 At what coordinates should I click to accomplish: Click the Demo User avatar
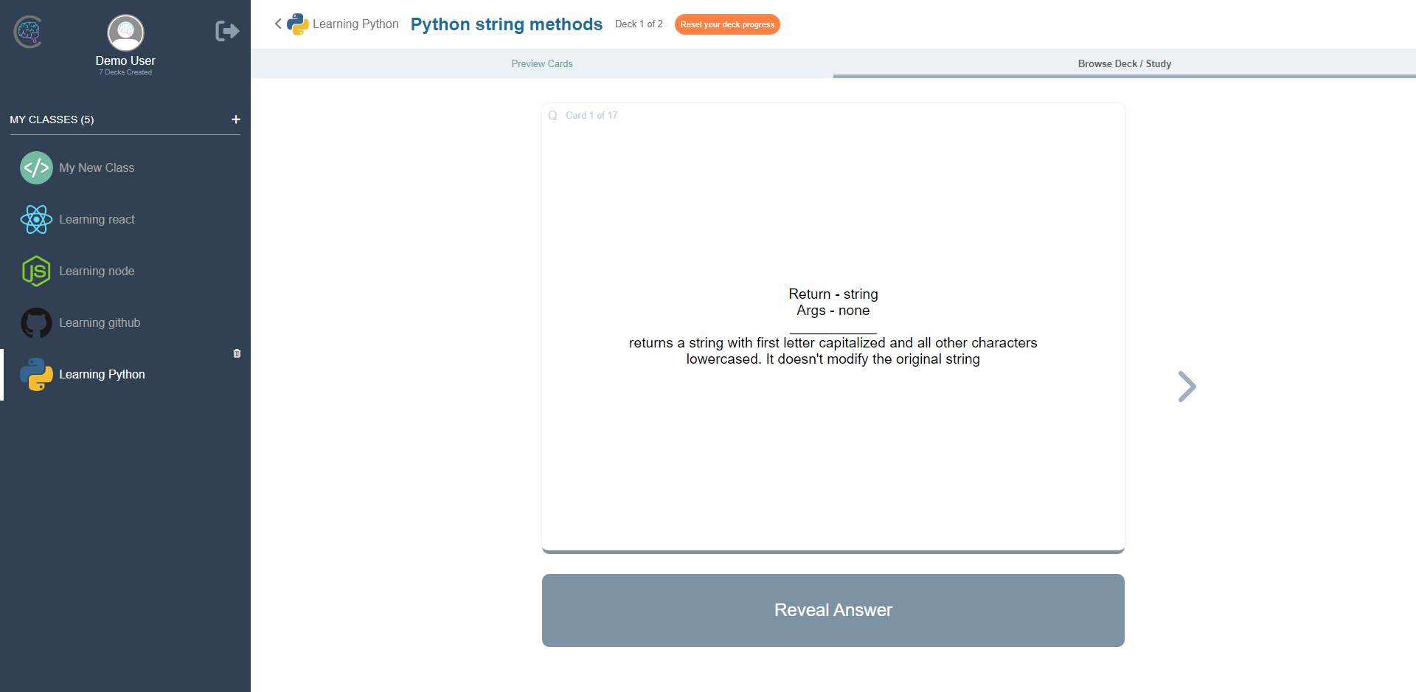(125, 32)
